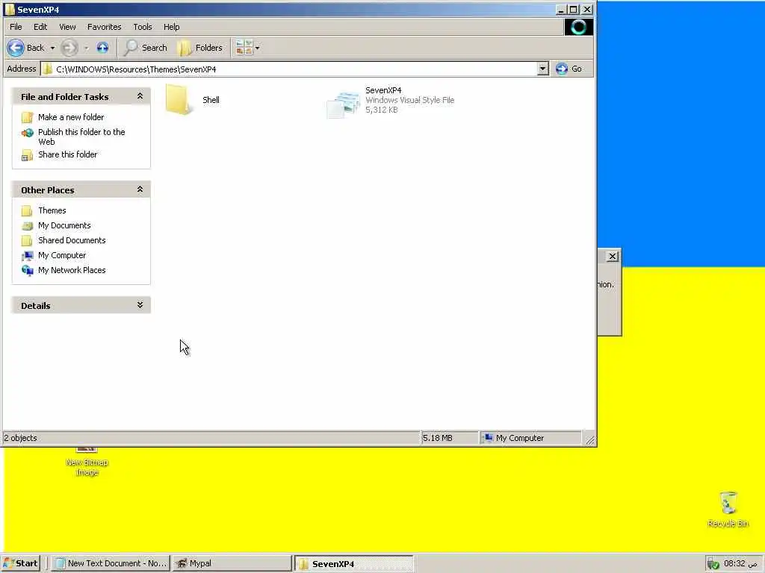Open the Edit menu
Screen dimensions: 765x573
pyautogui.click(x=40, y=27)
